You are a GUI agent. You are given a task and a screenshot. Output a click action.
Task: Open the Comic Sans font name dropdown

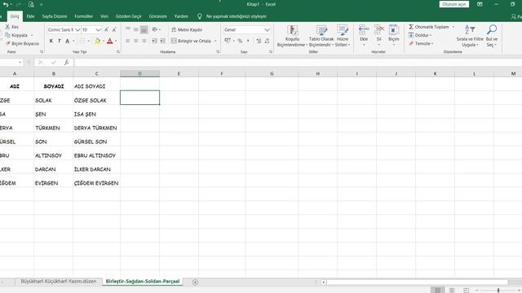pyautogui.click(x=77, y=30)
